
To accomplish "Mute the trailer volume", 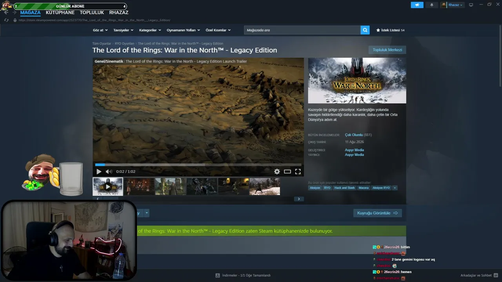I will [109, 172].
